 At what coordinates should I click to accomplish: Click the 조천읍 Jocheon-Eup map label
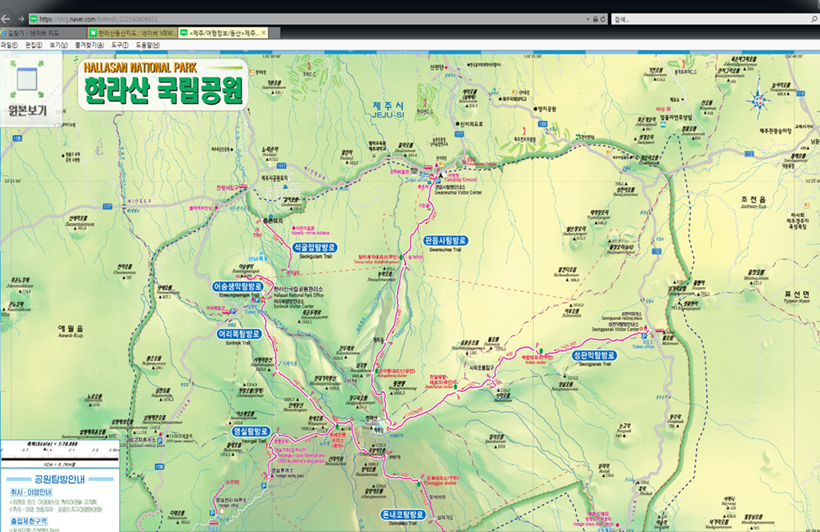[753, 202]
